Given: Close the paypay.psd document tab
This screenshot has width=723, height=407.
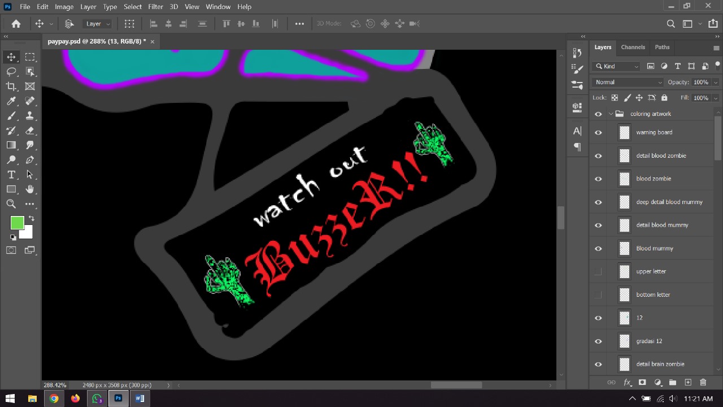Looking at the screenshot, I should tap(152, 41).
